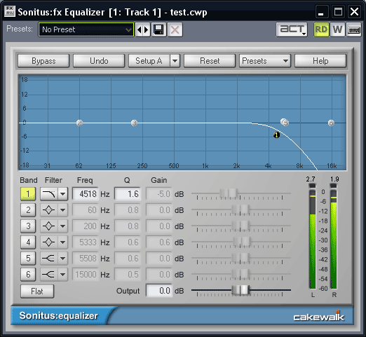The image size is (366, 337).
Task: Enable band 5 button
Action: tap(28, 259)
